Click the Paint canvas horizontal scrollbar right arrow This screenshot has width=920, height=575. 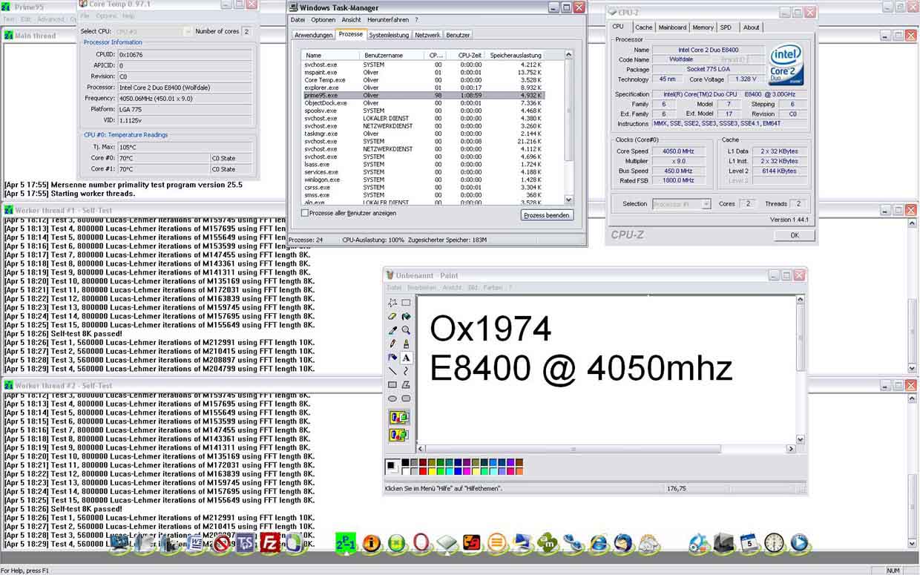[791, 449]
